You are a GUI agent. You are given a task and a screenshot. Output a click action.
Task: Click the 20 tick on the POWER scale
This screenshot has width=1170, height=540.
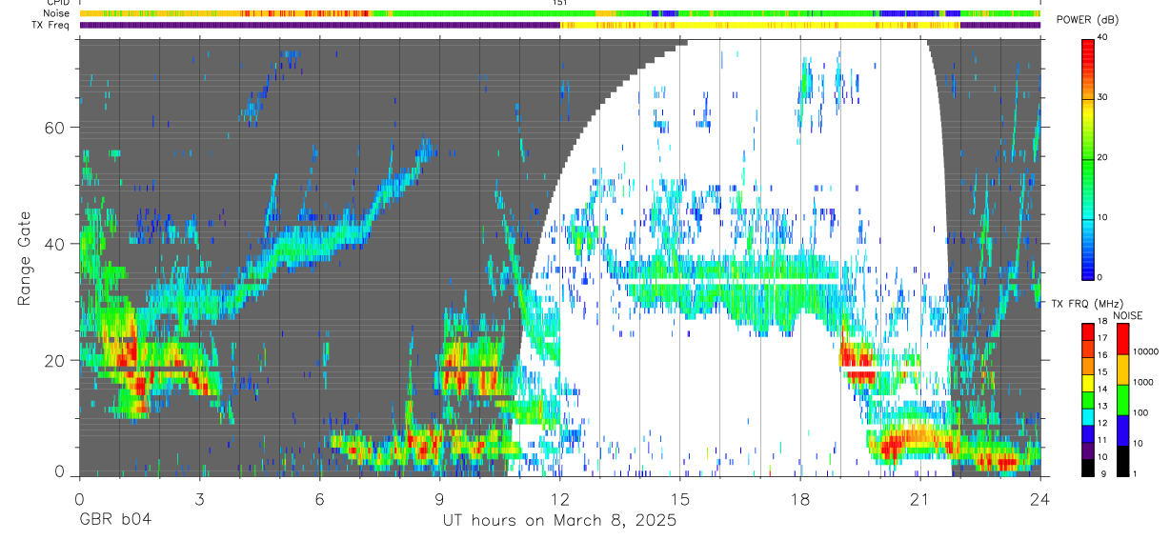tap(1101, 158)
